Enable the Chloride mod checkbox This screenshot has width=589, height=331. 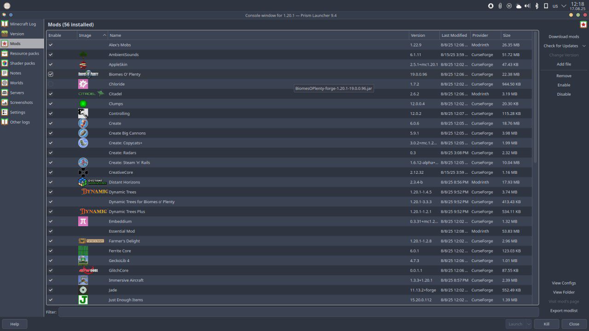(x=51, y=84)
